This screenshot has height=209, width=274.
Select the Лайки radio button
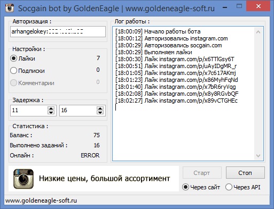[x=14, y=58]
